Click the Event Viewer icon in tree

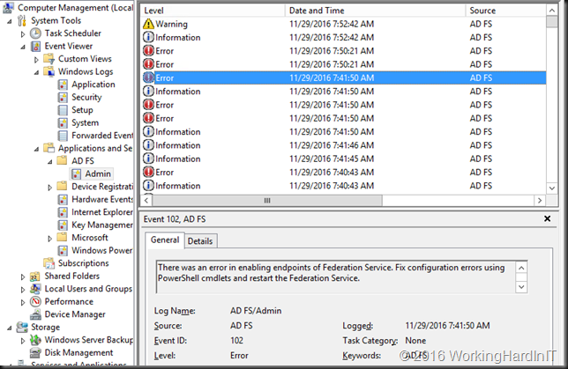click(35, 47)
